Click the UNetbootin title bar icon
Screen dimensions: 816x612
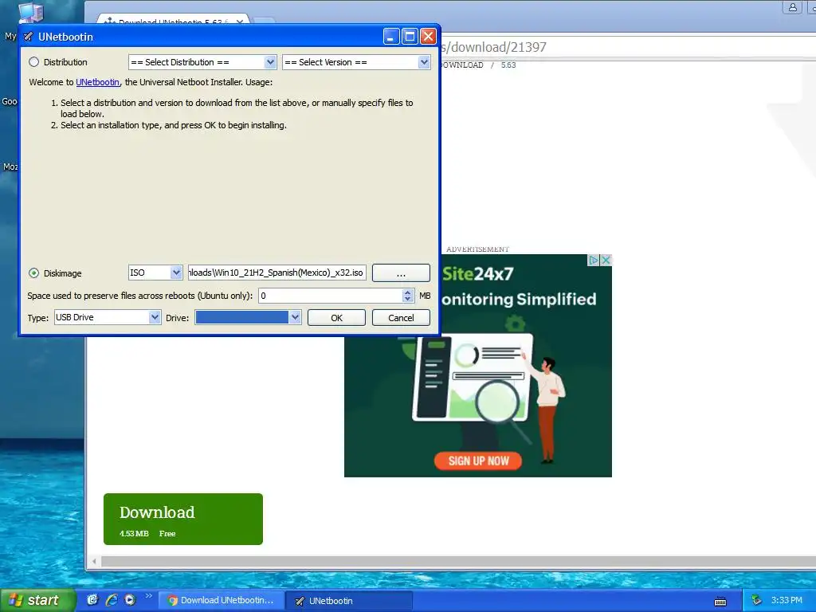tap(29, 37)
